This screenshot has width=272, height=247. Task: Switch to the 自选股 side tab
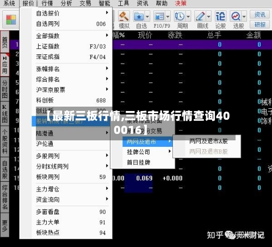point(5,169)
